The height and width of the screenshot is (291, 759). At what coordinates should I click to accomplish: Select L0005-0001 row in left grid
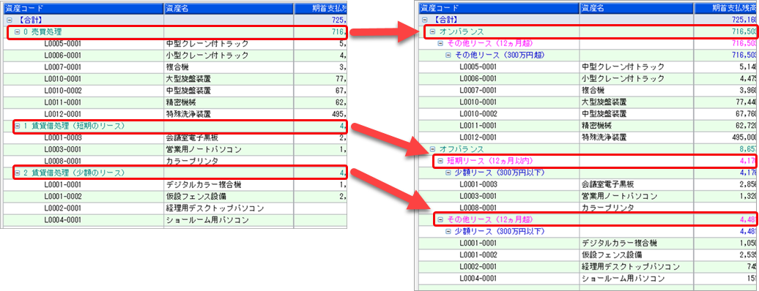point(174,44)
